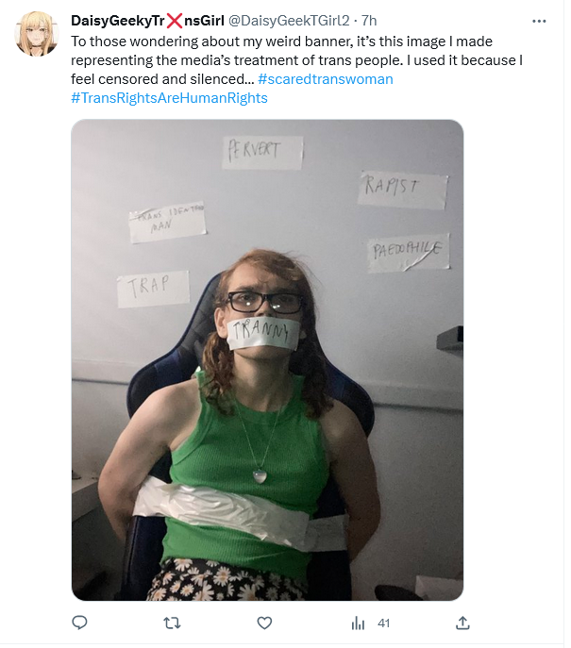Like the tweet with the heart icon
The height and width of the screenshot is (648, 571).
(264, 623)
